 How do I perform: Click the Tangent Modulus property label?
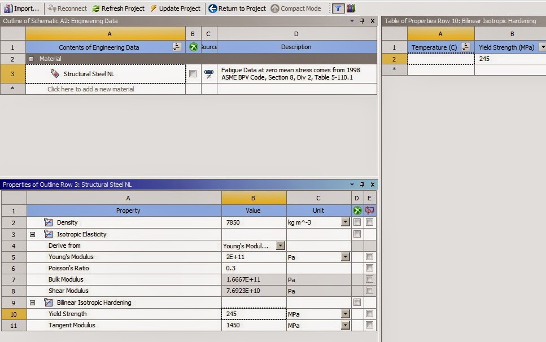72,325
